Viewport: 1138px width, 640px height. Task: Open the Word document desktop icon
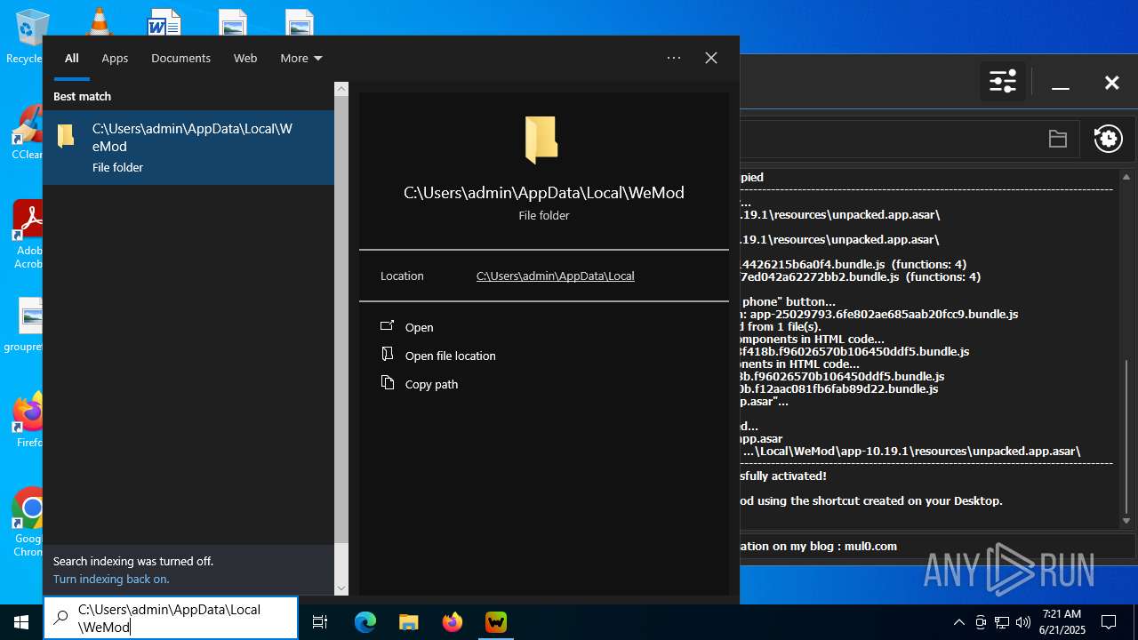tap(164, 21)
